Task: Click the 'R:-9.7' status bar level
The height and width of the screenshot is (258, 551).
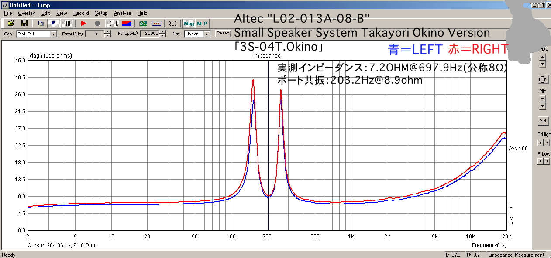Action: point(475,255)
